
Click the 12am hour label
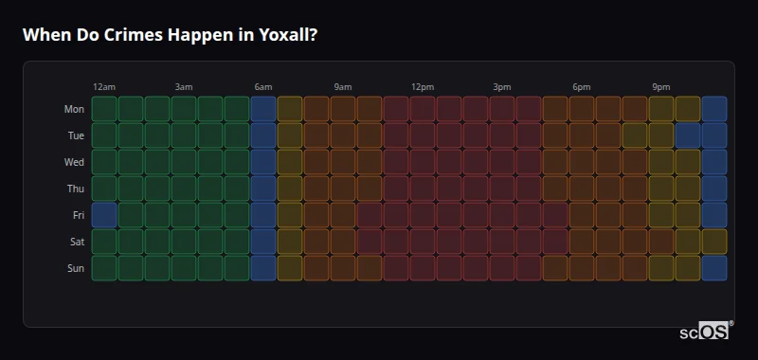(x=104, y=87)
